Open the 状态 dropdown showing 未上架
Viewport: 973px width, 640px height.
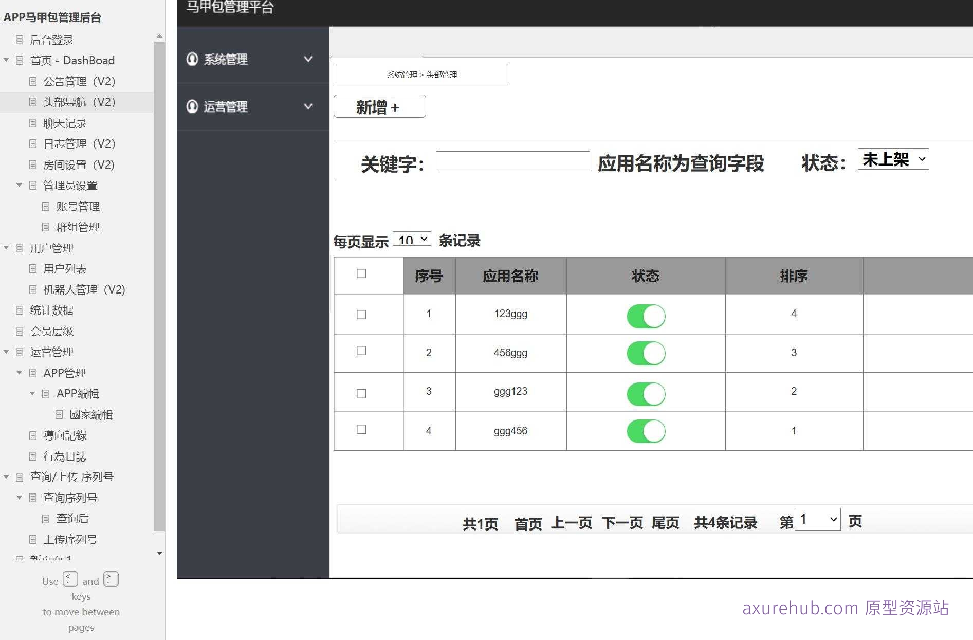click(x=893, y=159)
